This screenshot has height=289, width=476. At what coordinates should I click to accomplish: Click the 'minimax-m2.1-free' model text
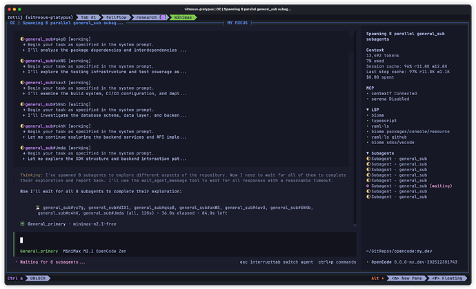[95, 223]
